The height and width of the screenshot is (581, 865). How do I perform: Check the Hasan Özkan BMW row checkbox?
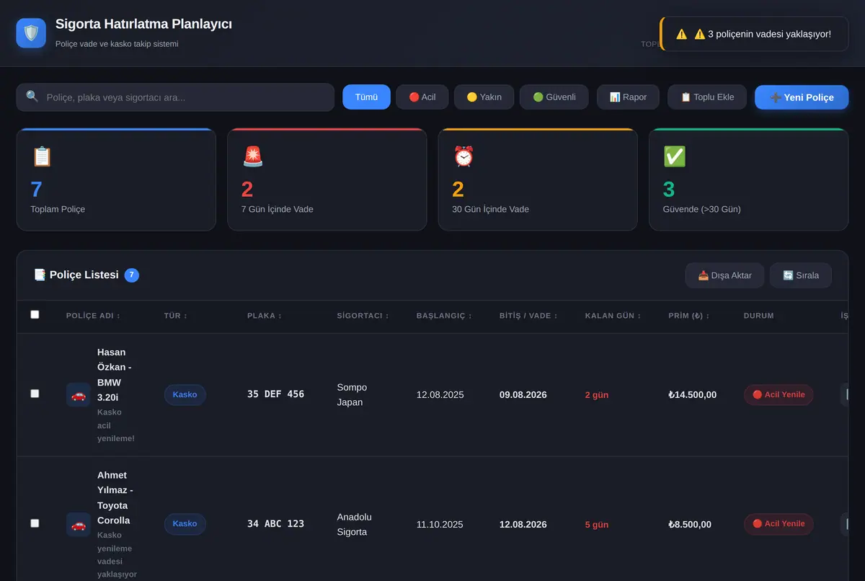pyautogui.click(x=35, y=394)
